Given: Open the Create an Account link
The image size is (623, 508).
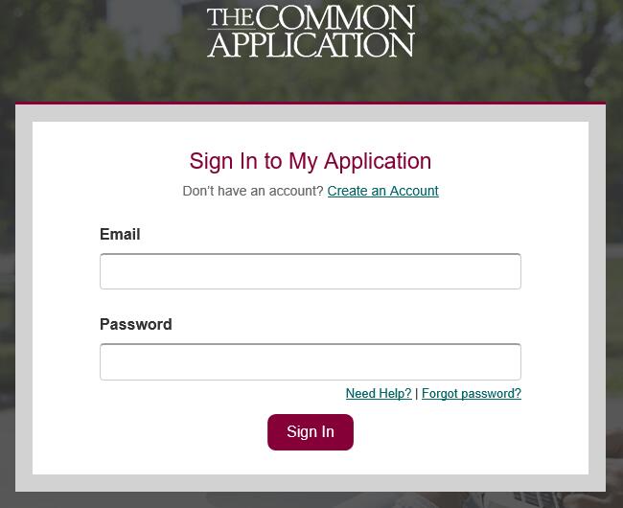Looking at the screenshot, I should (382, 191).
